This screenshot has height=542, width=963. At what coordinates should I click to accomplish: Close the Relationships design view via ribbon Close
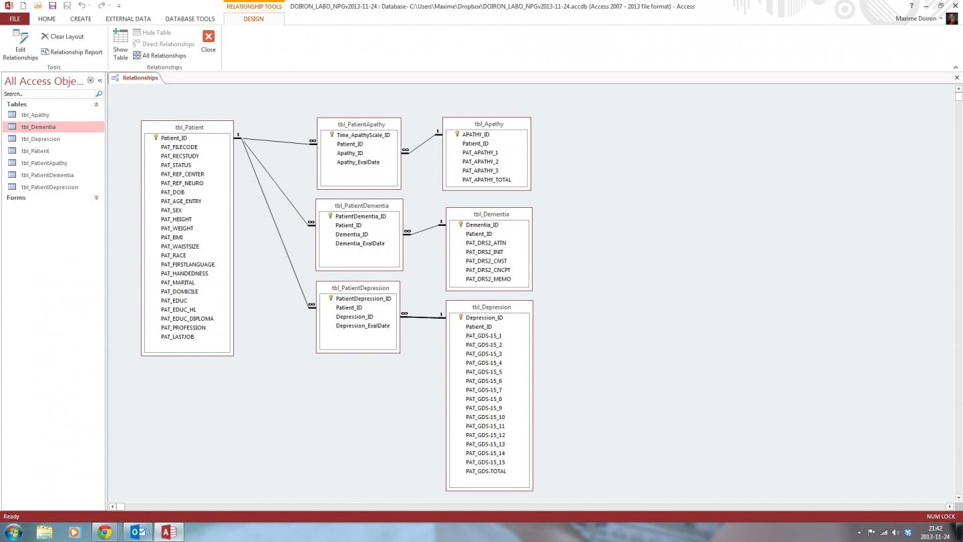click(209, 41)
